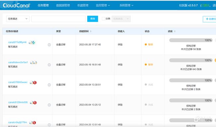Click datasource icon next to canalhdwvv2x1bx1

pos(34,63)
